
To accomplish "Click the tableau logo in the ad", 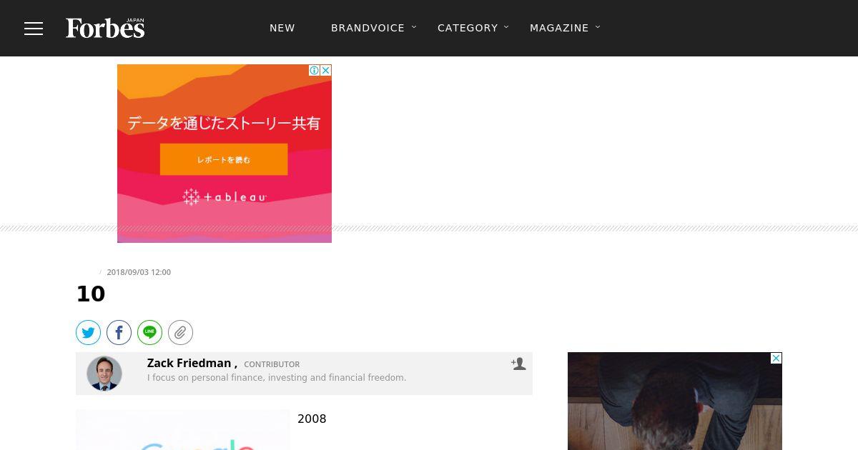I will (x=225, y=196).
